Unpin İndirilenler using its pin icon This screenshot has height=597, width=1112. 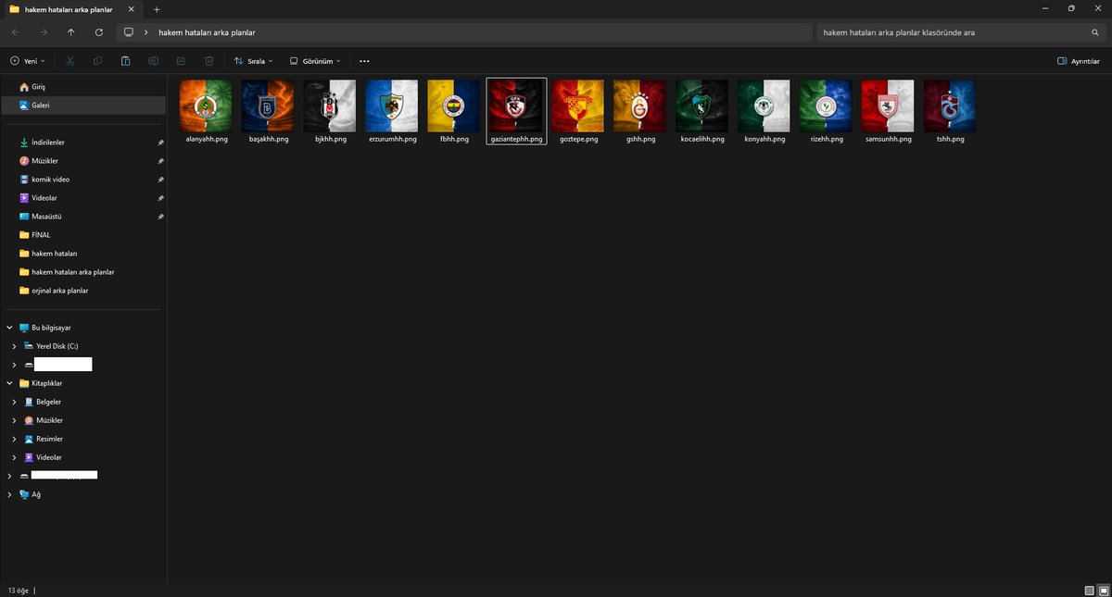click(160, 143)
